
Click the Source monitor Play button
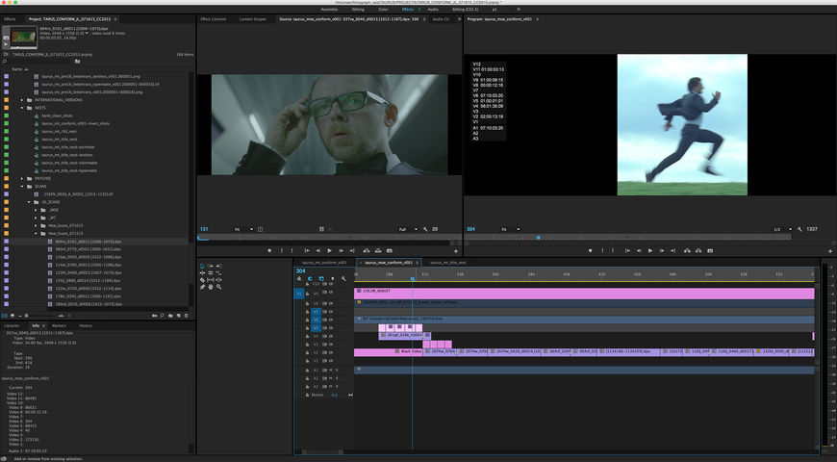(x=330, y=250)
